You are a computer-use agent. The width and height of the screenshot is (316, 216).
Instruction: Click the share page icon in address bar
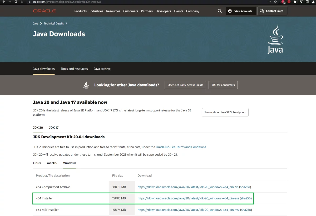[x=269, y=2]
